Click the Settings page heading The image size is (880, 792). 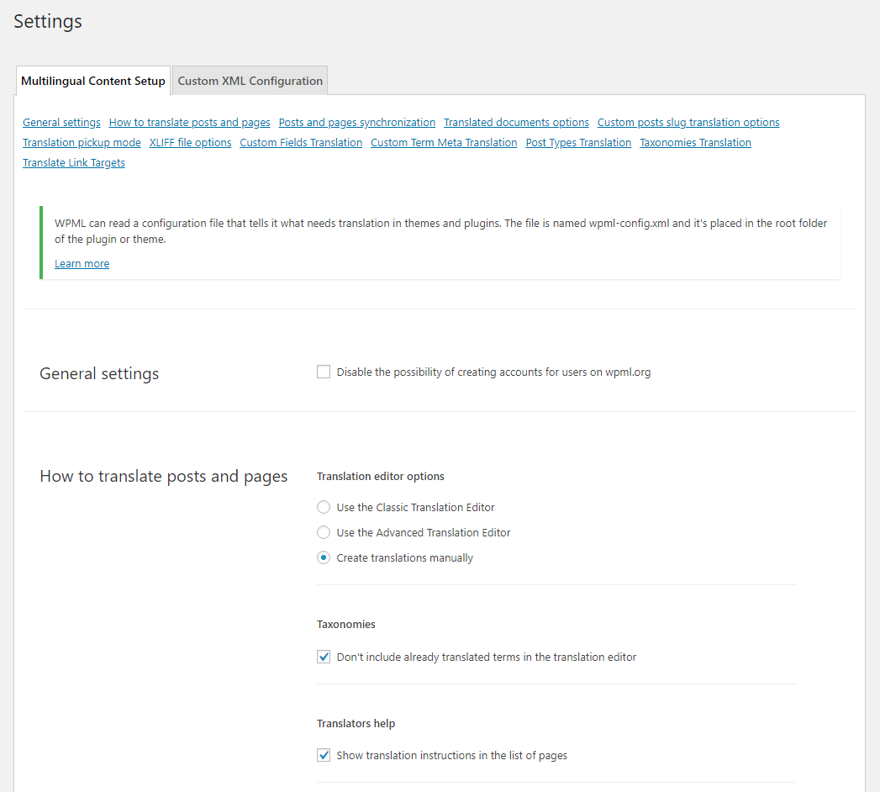(x=48, y=21)
